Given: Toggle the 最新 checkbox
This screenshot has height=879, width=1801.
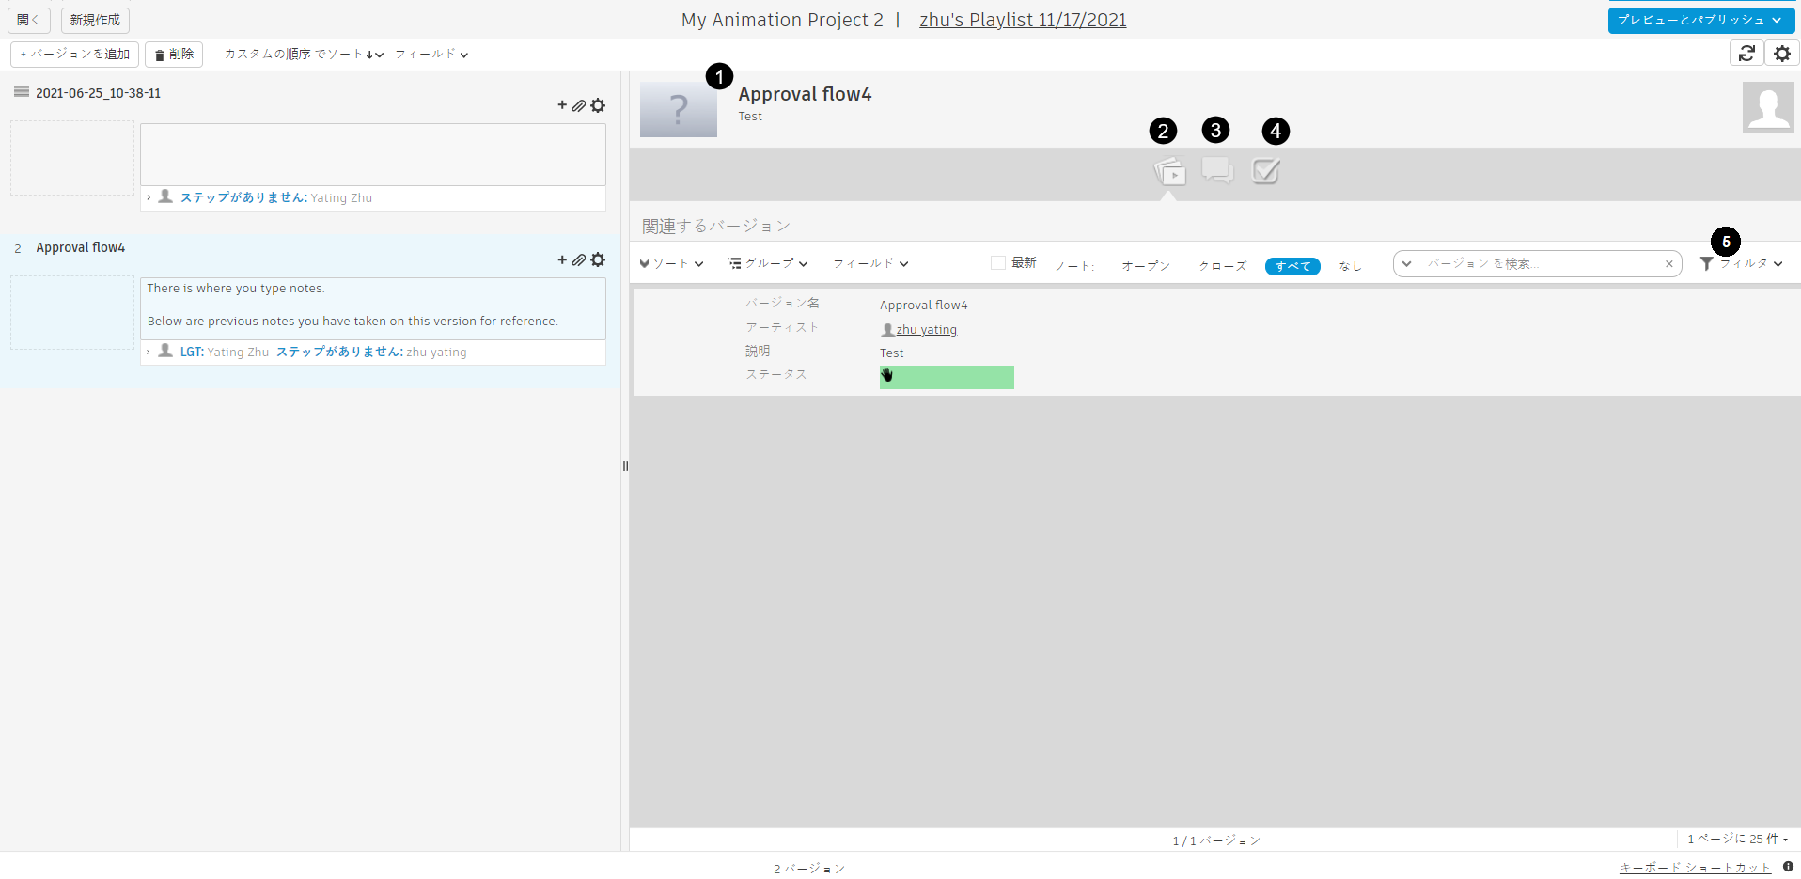Looking at the screenshot, I should pyautogui.click(x=998, y=263).
